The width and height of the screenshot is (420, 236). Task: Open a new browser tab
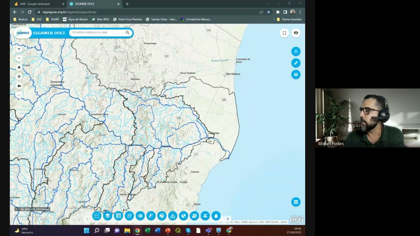pos(127,4)
